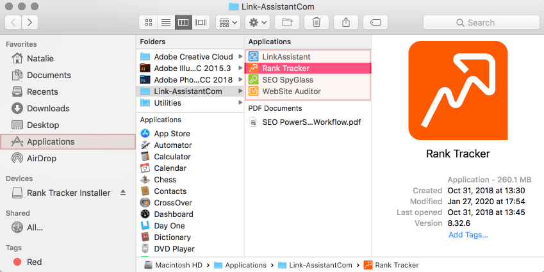544x272 pixels.
Task: Select the LinkAssistant app icon
Action: [254, 57]
